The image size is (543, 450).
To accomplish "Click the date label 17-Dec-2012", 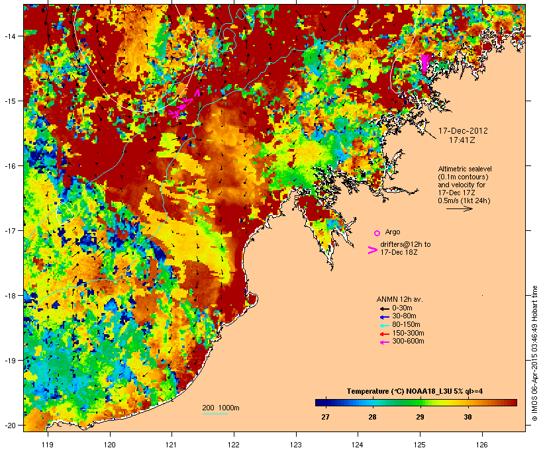I will coord(463,131).
